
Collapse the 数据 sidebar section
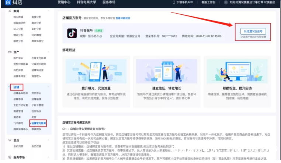pos(48,11)
